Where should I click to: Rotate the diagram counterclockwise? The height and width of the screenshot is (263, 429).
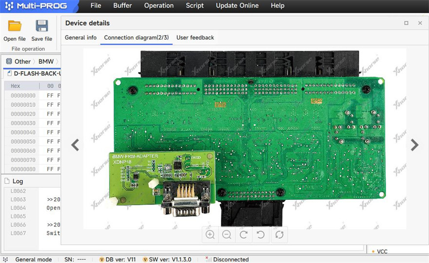tap(260, 235)
